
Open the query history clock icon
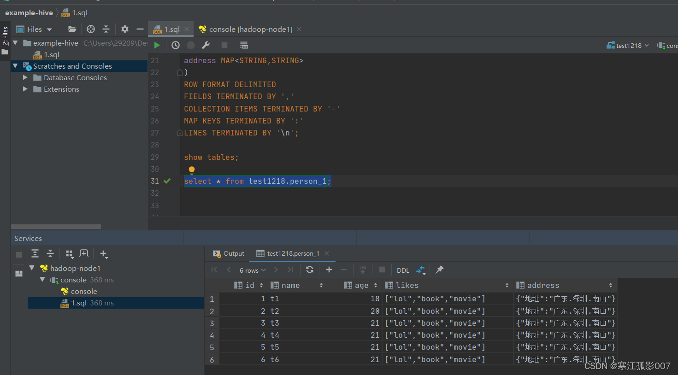(x=176, y=45)
